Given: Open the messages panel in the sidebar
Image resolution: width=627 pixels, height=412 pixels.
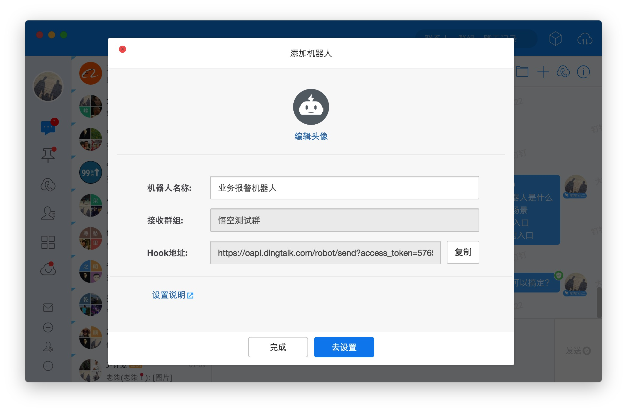Looking at the screenshot, I should point(47,127).
